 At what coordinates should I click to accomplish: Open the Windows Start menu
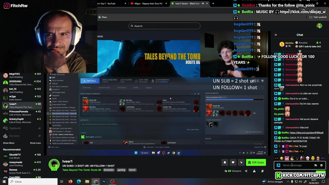point(4,182)
